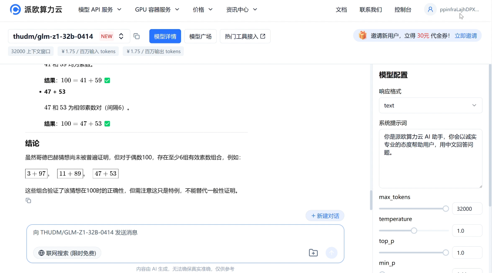492x273 pixels.
Task: Click boxed formula 47 + 53
Action: 106,174
